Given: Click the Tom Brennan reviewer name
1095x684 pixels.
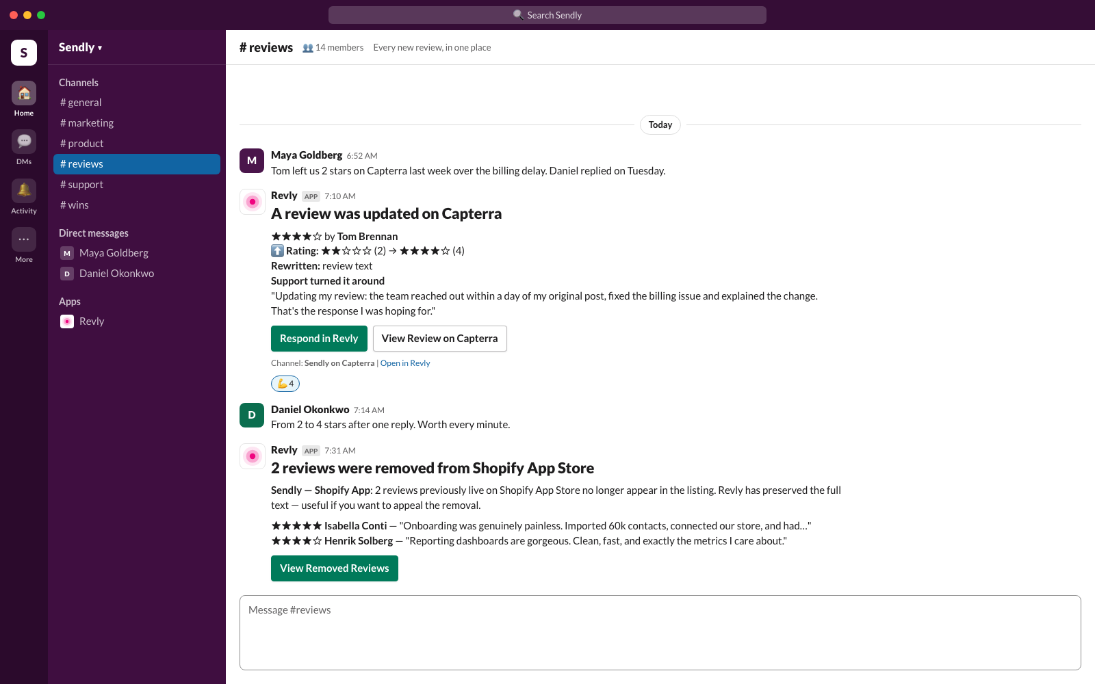Looking at the screenshot, I should point(368,237).
